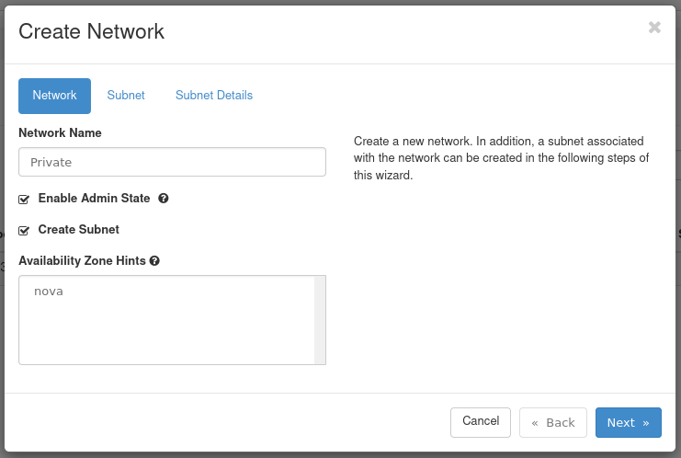Image resolution: width=681 pixels, height=458 pixels.
Task: Close the Create Network dialog
Action: [654, 28]
